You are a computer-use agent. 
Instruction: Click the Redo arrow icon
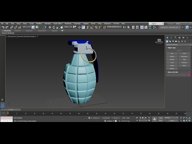7,27
